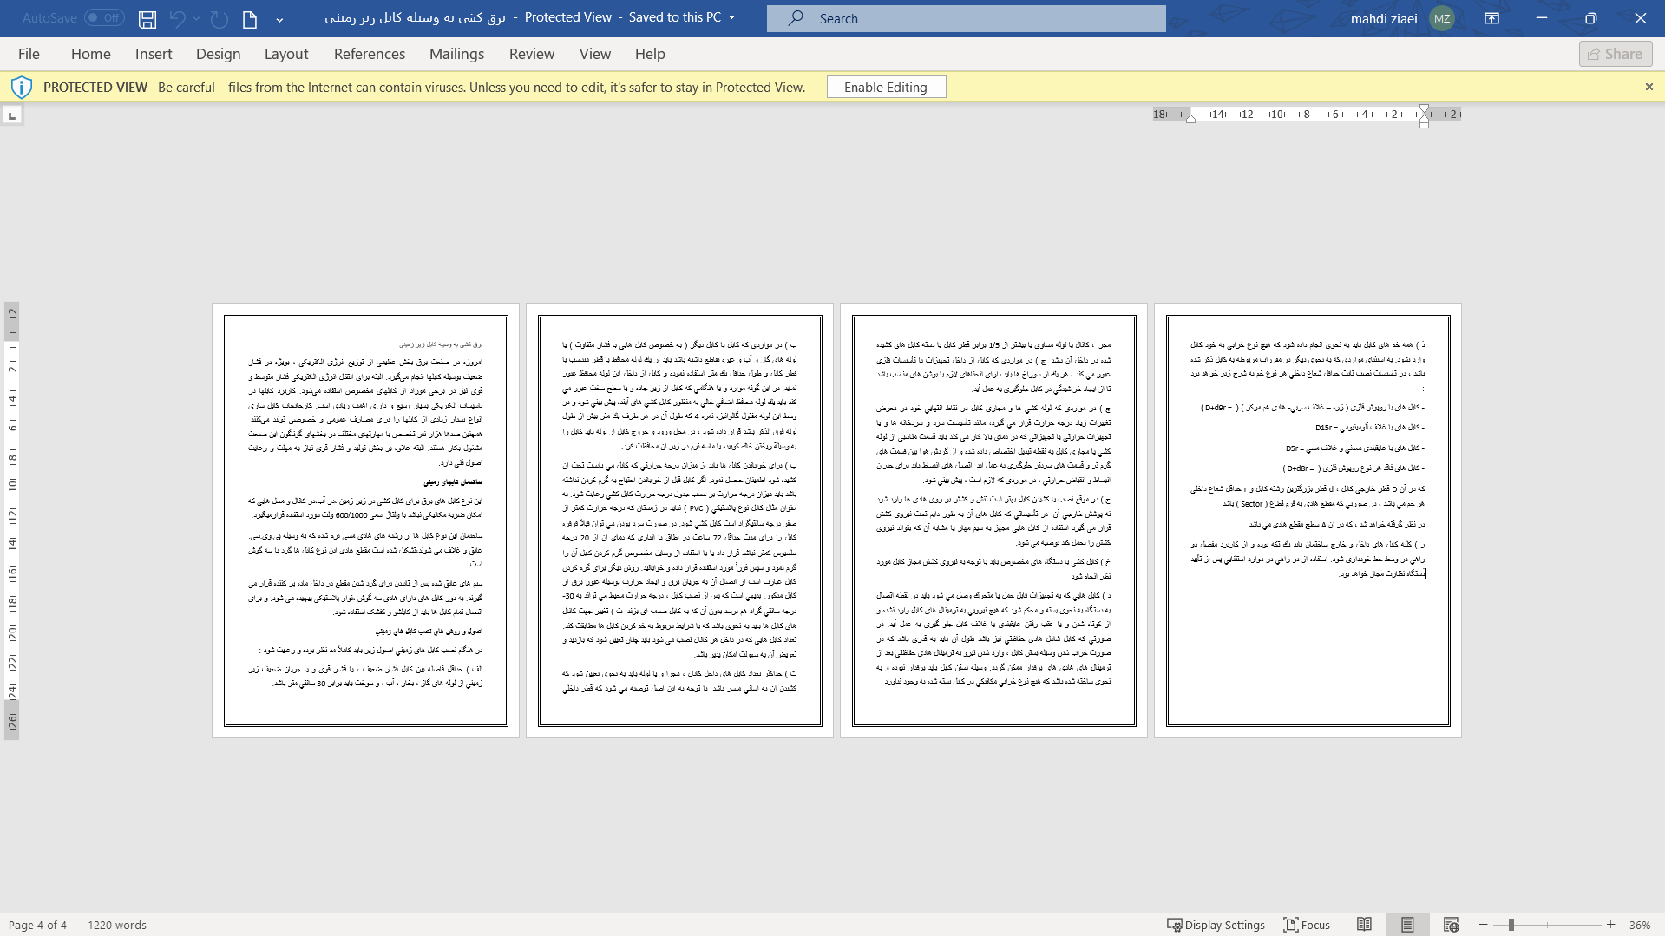Click the Save disk icon
The image size is (1665, 936).
point(147,18)
